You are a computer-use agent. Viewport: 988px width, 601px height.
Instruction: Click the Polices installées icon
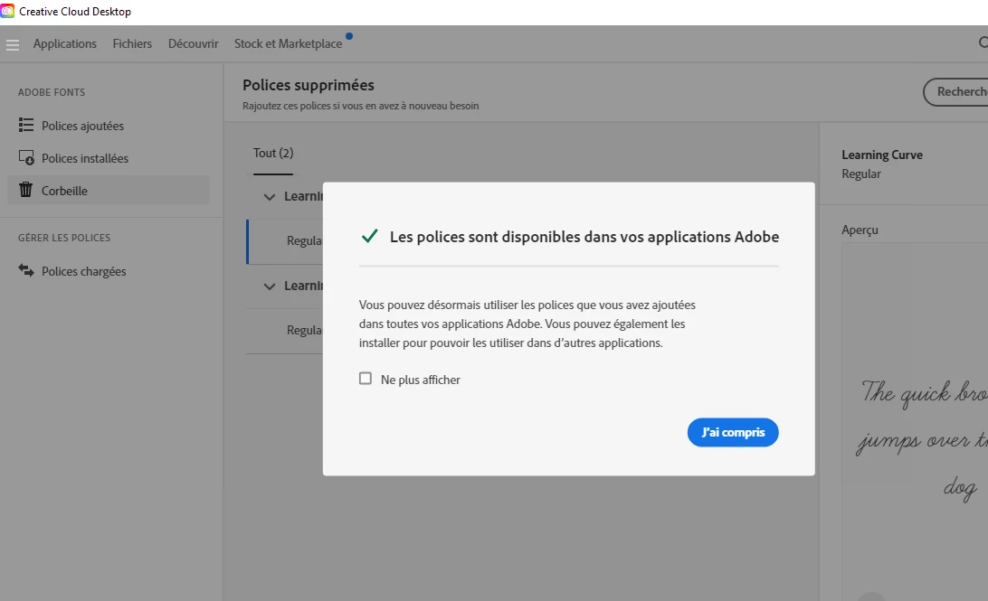pyautogui.click(x=26, y=157)
